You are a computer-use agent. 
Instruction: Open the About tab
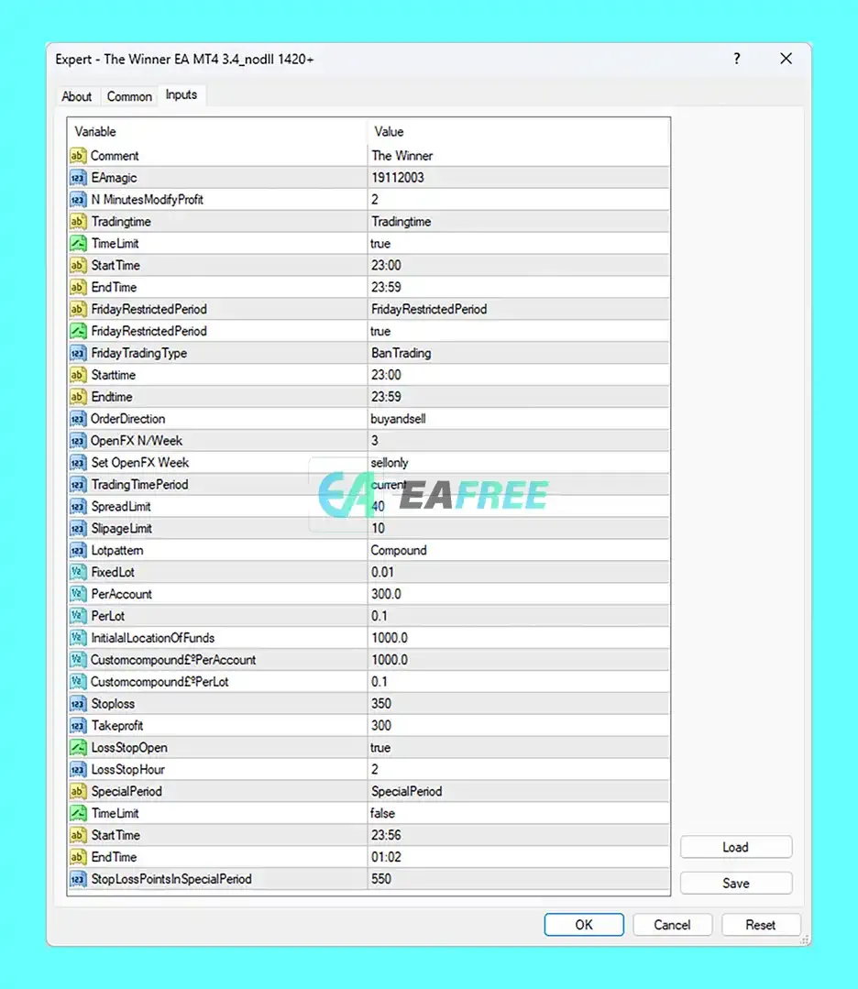[x=76, y=96]
